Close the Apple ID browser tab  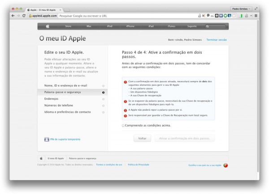pyautogui.click(x=60, y=10)
